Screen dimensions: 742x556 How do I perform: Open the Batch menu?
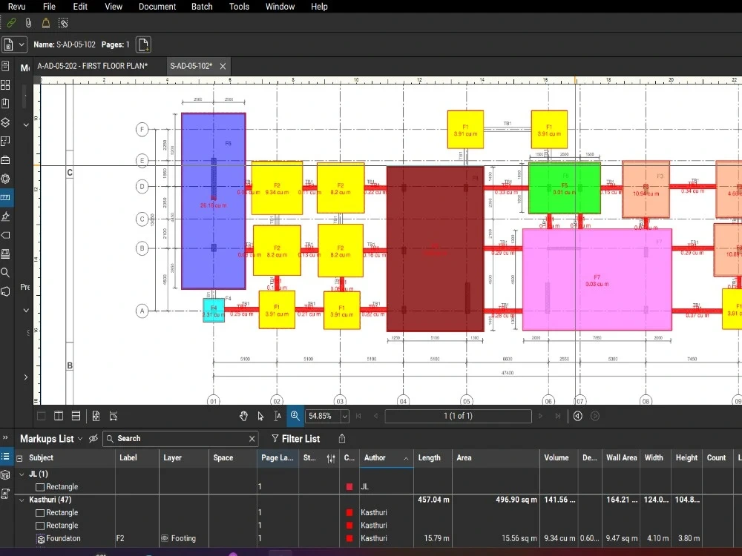click(202, 7)
